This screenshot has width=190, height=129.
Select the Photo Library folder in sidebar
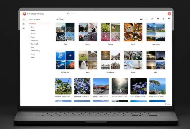point(36,51)
